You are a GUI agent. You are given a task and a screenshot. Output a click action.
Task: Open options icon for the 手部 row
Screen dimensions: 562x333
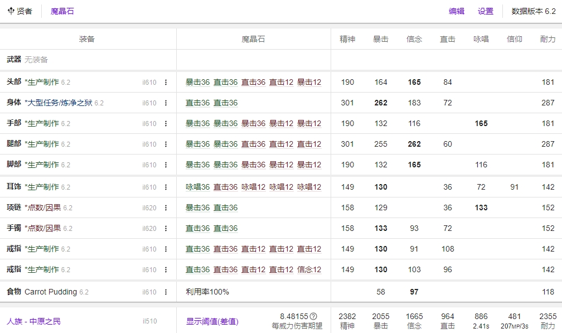165,123
